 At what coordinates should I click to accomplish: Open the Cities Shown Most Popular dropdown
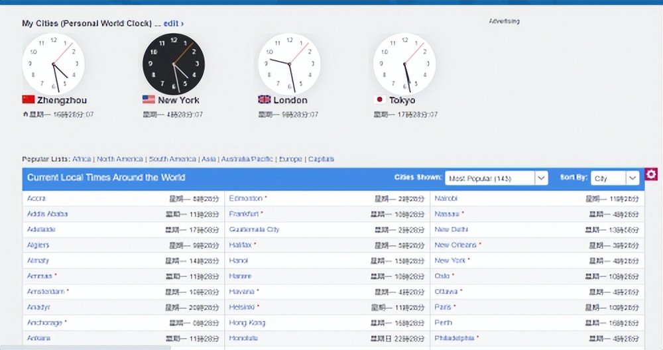point(497,178)
